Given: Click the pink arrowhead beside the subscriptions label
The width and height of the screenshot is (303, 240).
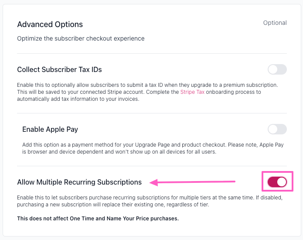Looking at the screenshot, I should click(x=153, y=182).
